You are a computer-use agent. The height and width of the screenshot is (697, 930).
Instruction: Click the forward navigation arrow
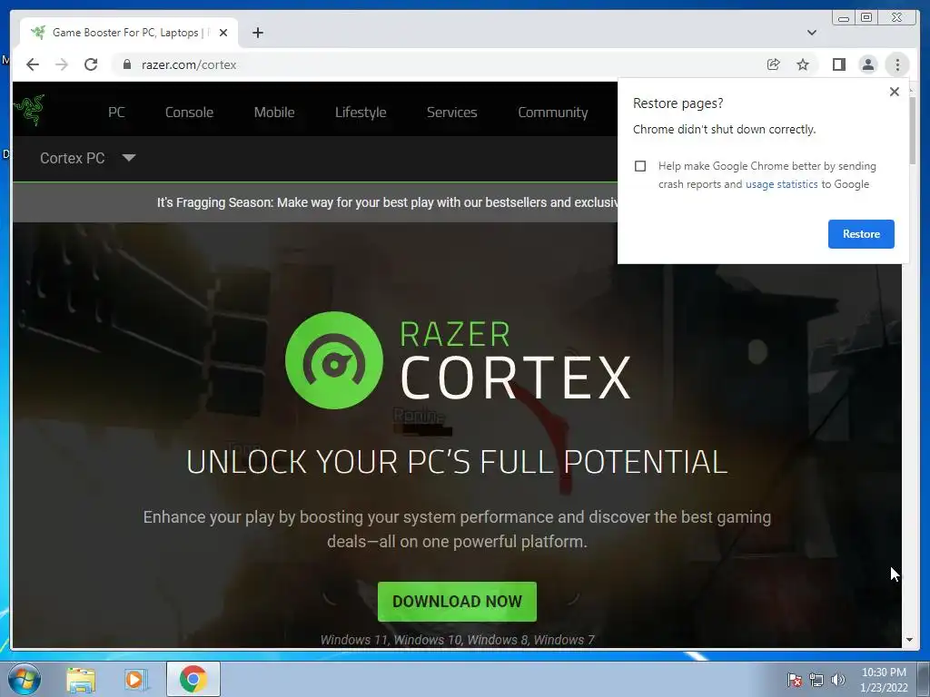tap(62, 64)
